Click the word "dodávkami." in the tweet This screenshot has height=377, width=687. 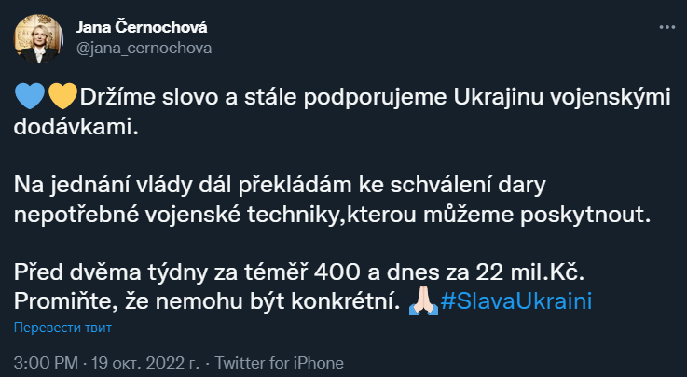point(77,124)
